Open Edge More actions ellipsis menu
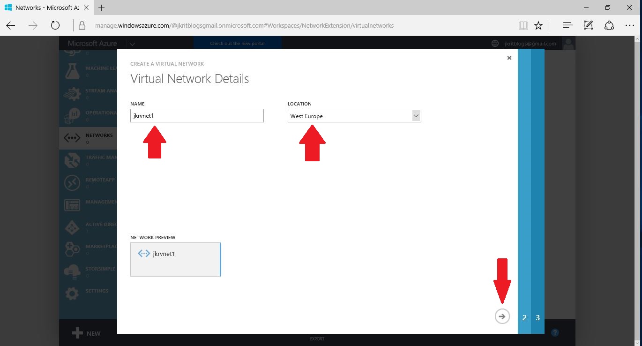This screenshot has width=642, height=346. [x=630, y=25]
